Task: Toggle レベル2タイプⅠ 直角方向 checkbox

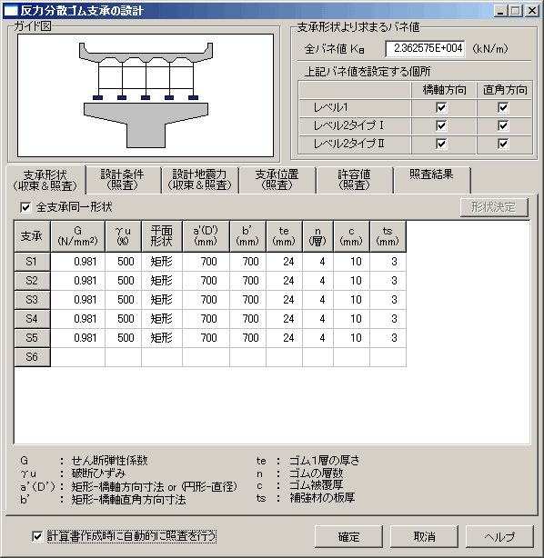Action: pyautogui.click(x=503, y=125)
